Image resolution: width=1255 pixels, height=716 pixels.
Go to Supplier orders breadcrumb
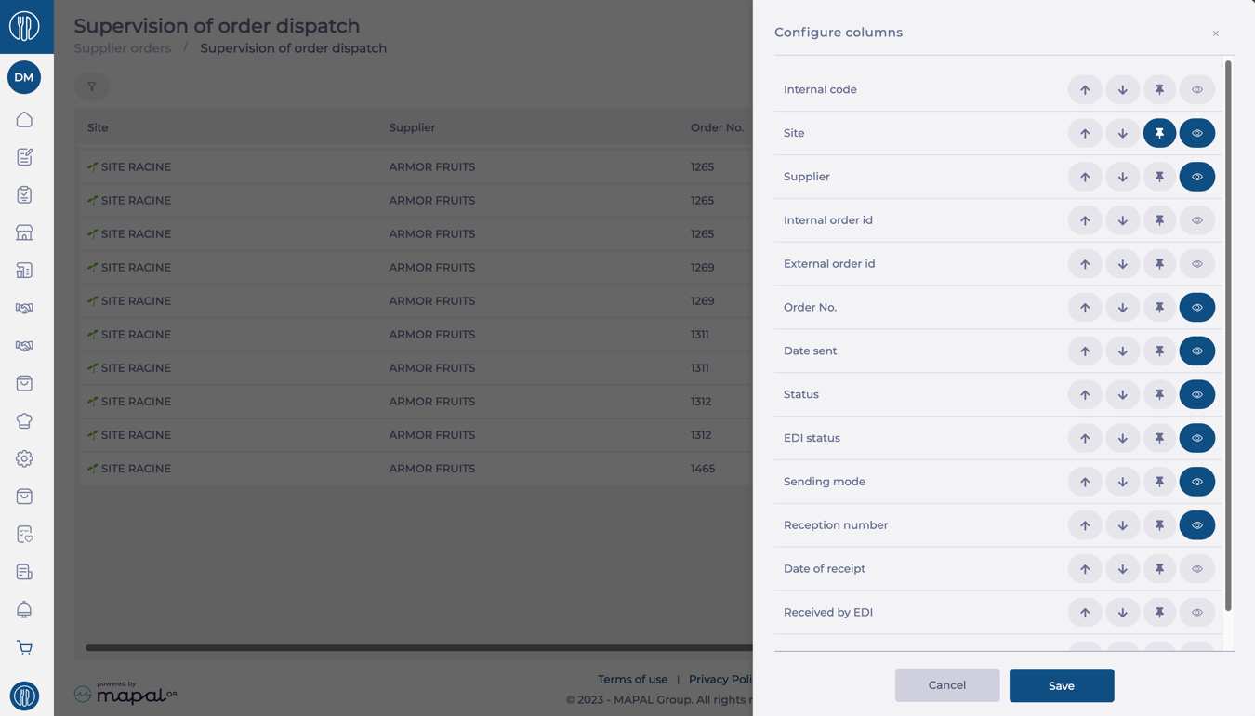pyautogui.click(x=123, y=48)
